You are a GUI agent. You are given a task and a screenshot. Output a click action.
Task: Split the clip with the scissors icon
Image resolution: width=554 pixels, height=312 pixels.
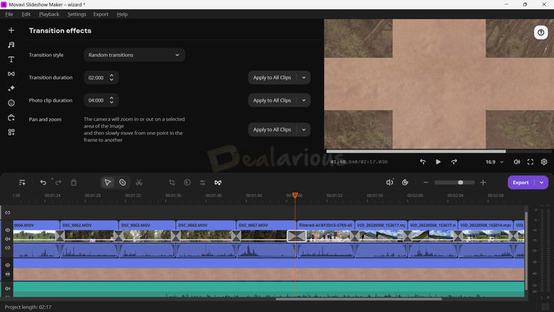(138, 183)
